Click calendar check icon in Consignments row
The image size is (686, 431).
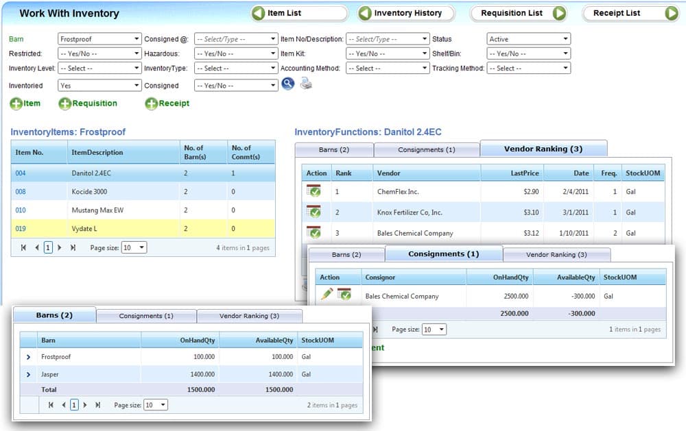click(x=344, y=294)
